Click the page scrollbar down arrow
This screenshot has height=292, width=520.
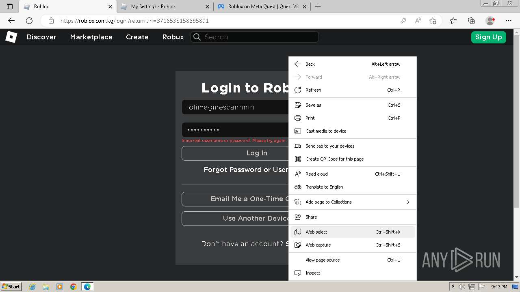pyautogui.click(x=517, y=277)
